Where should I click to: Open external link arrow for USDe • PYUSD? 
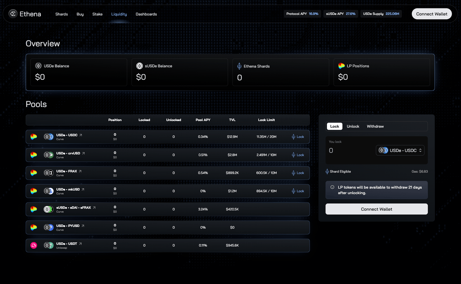point(83,226)
